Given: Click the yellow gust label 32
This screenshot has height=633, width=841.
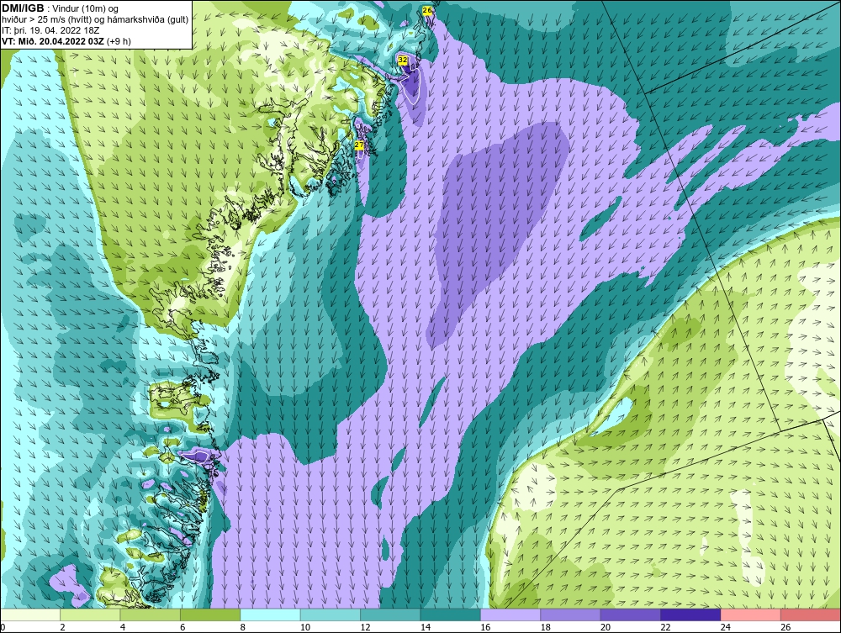Looking at the screenshot, I should pyautogui.click(x=403, y=60).
